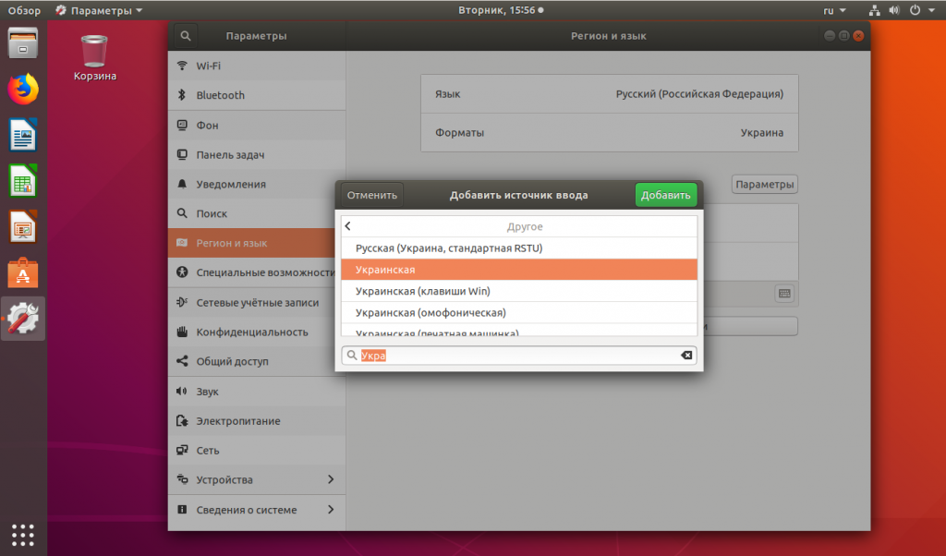The width and height of the screenshot is (946, 556).
Task: Open the Files app in the dock
Action: coord(23,43)
